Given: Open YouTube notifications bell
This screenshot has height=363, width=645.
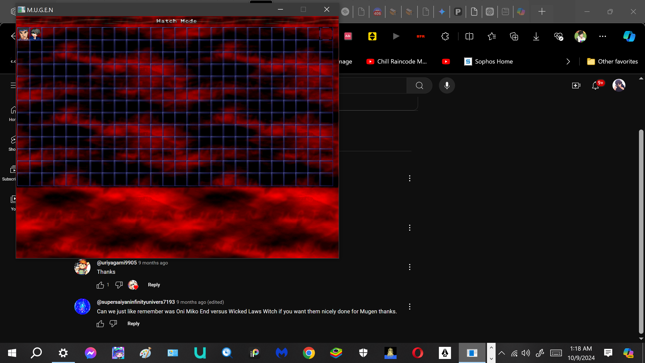Looking at the screenshot, I should 595,85.
